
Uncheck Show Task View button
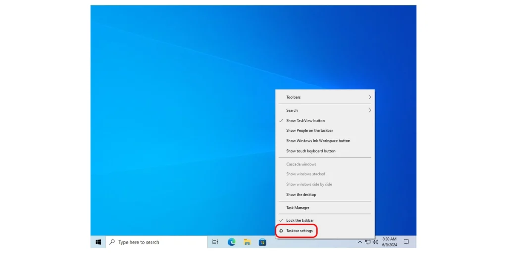coord(325,121)
